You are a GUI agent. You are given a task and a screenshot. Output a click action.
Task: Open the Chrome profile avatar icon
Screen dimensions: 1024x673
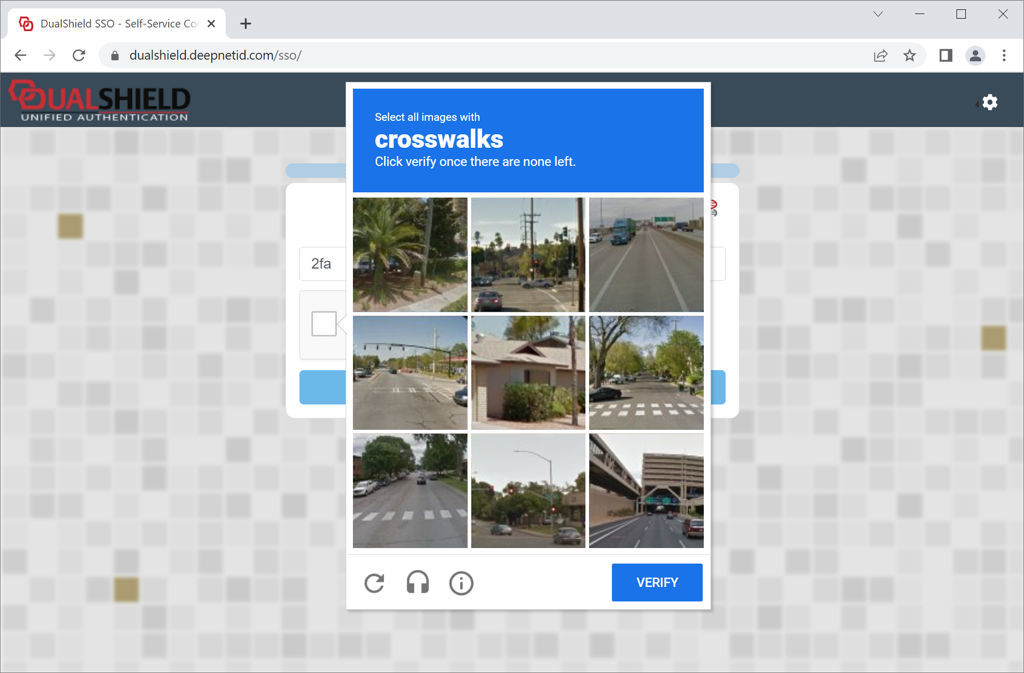coord(975,55)
